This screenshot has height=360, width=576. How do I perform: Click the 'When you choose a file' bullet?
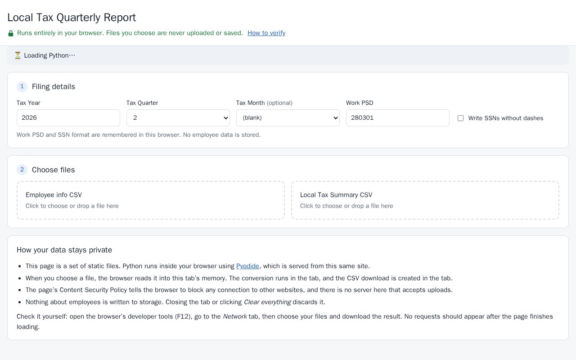coord(239,278)
